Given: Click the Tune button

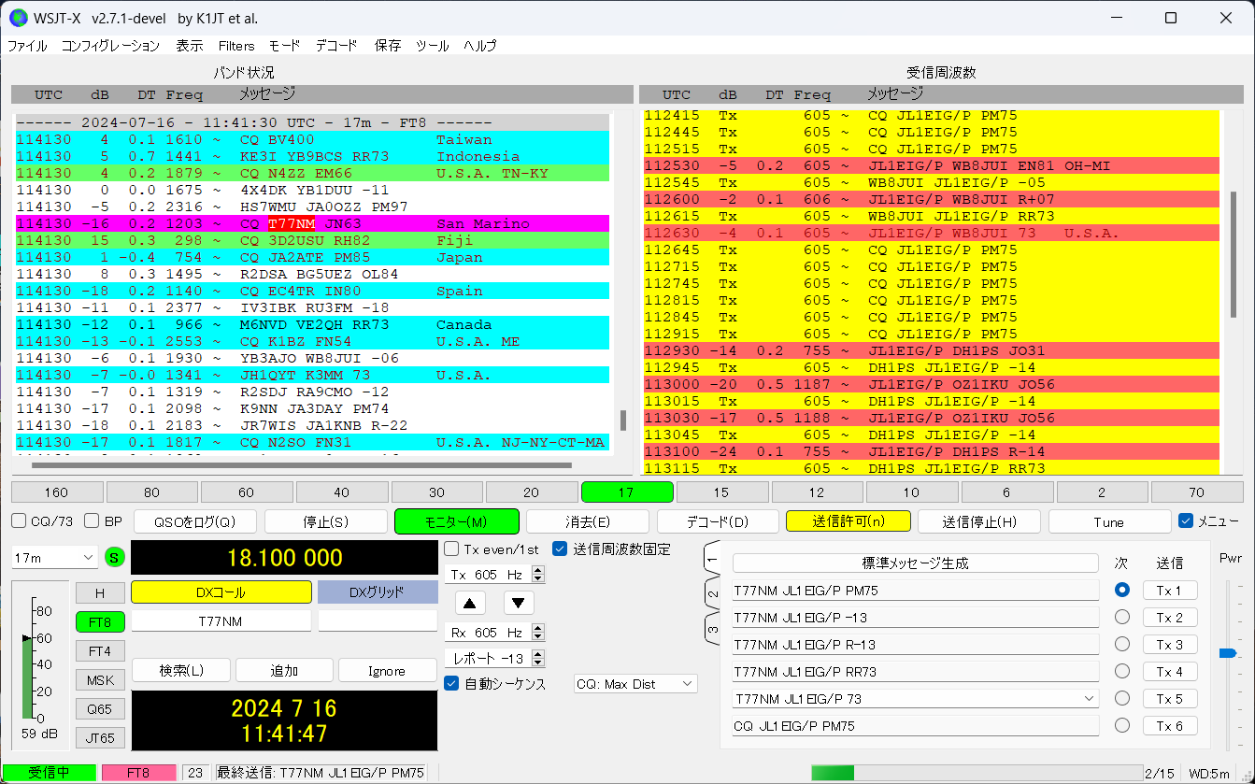Looking at the screenshot, I should pos(1109,521).
